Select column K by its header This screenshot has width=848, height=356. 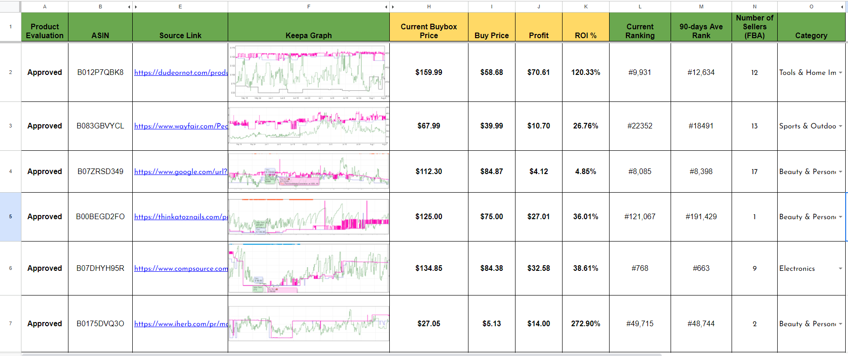point(586,7)
